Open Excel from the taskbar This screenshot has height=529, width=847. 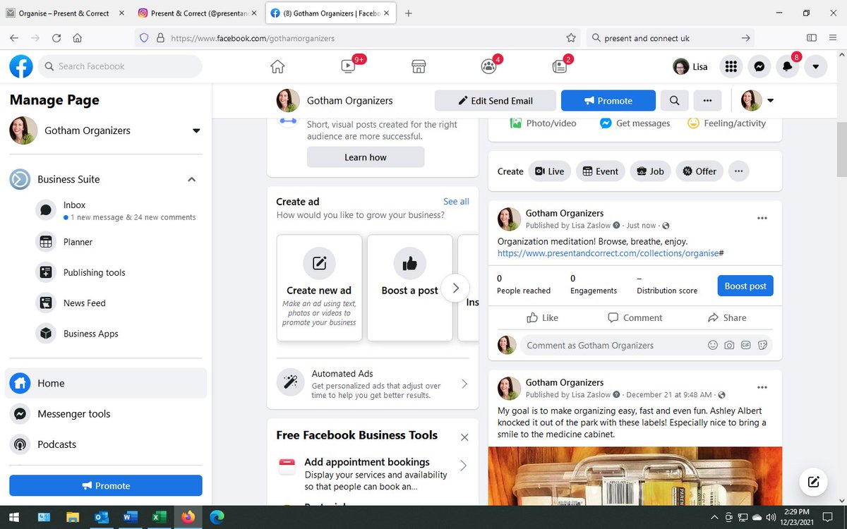coord(158,517)
